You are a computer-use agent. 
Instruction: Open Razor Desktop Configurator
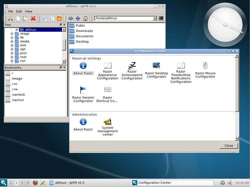click(x=156, y=70)
